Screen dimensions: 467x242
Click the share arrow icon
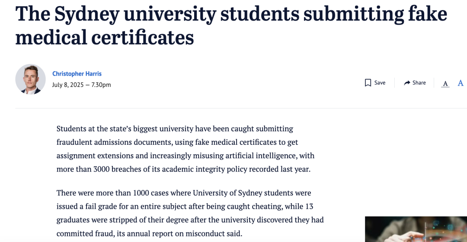(x=407, y=83)
